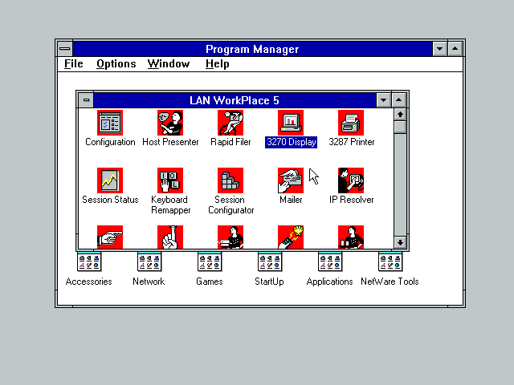Select the Host Presenter icon
The width and height of the screenshot is (514, 385).
pyautogui.click(x=170, y=123)
